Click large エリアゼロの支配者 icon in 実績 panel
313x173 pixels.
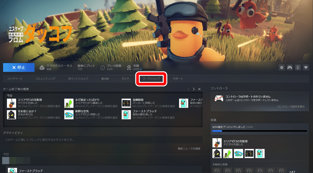pos(217,143)
